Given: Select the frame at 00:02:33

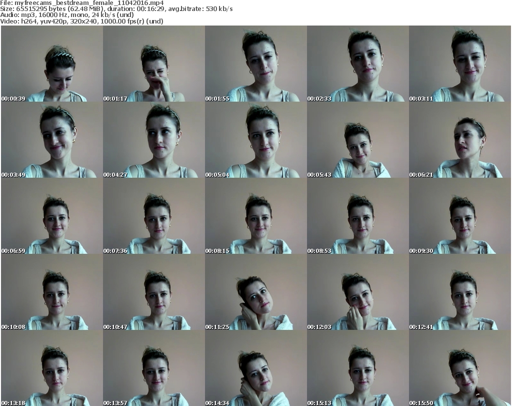Looking at the screenshot, I should (x=358, y=64).
